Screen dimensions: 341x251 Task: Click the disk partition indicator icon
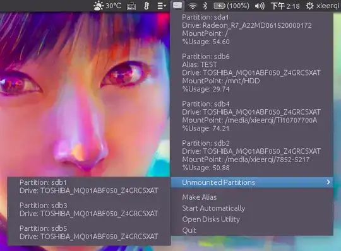click(177, 6)
